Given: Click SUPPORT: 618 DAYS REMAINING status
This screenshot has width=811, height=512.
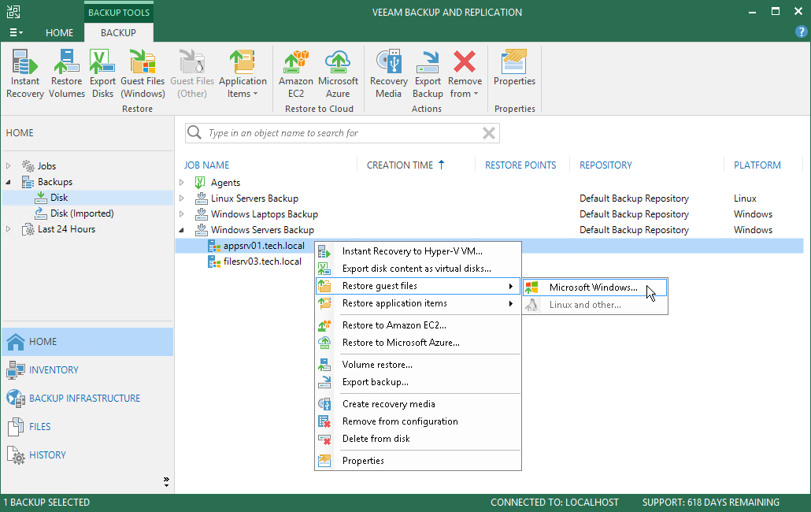Looking at the screenshot, I should 711,503.
